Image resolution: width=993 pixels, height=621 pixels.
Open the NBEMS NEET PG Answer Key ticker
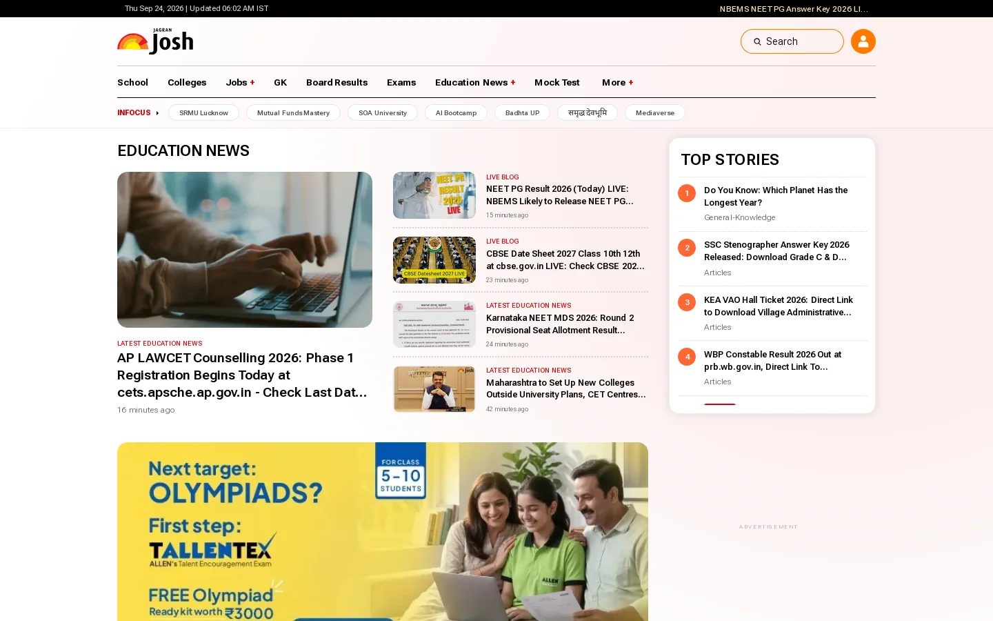pyautogui.click(x=794, y=9)
